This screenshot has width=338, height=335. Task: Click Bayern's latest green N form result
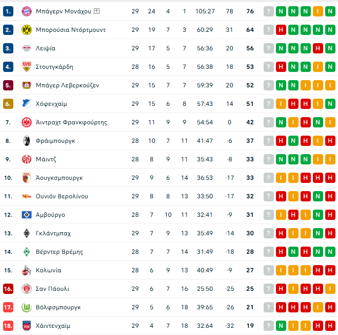pos(281,11)
